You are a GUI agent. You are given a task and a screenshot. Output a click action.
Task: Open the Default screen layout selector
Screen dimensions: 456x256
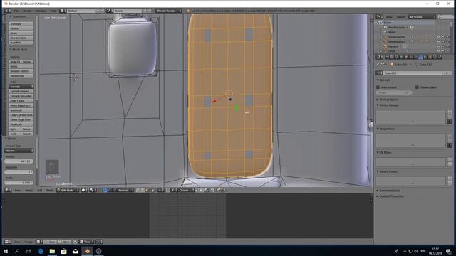pyautogui.click(x=81, y=11)
